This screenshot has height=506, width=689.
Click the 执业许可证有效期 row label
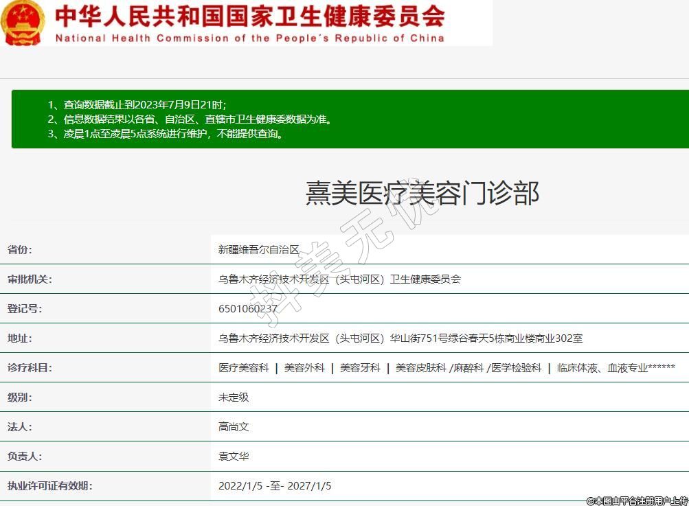(x=49, y=486)
